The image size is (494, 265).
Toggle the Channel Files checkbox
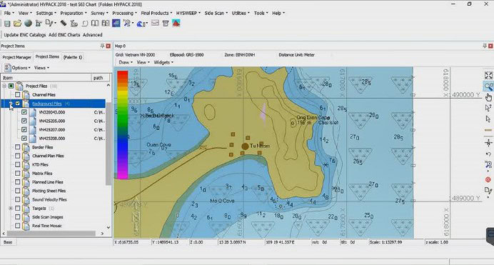[17, 94]
